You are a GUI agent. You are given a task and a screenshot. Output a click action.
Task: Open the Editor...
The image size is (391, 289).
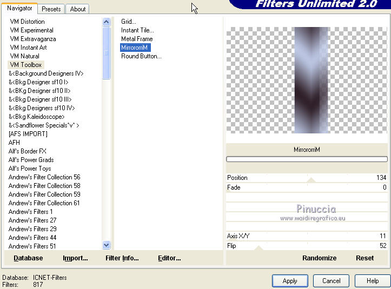(169, 258)
